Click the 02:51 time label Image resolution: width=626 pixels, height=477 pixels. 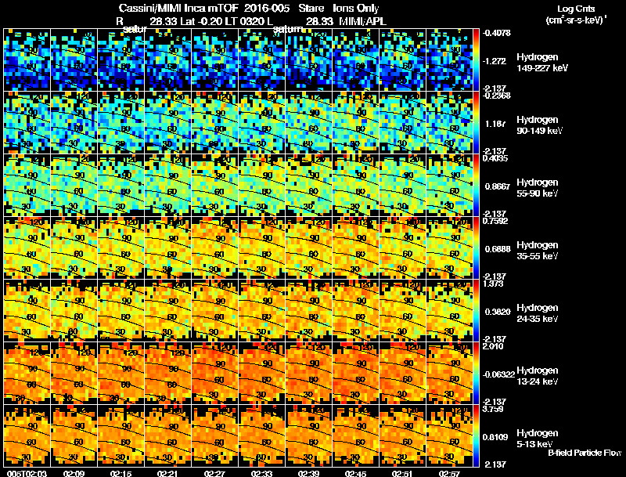(x=403, y=473)
